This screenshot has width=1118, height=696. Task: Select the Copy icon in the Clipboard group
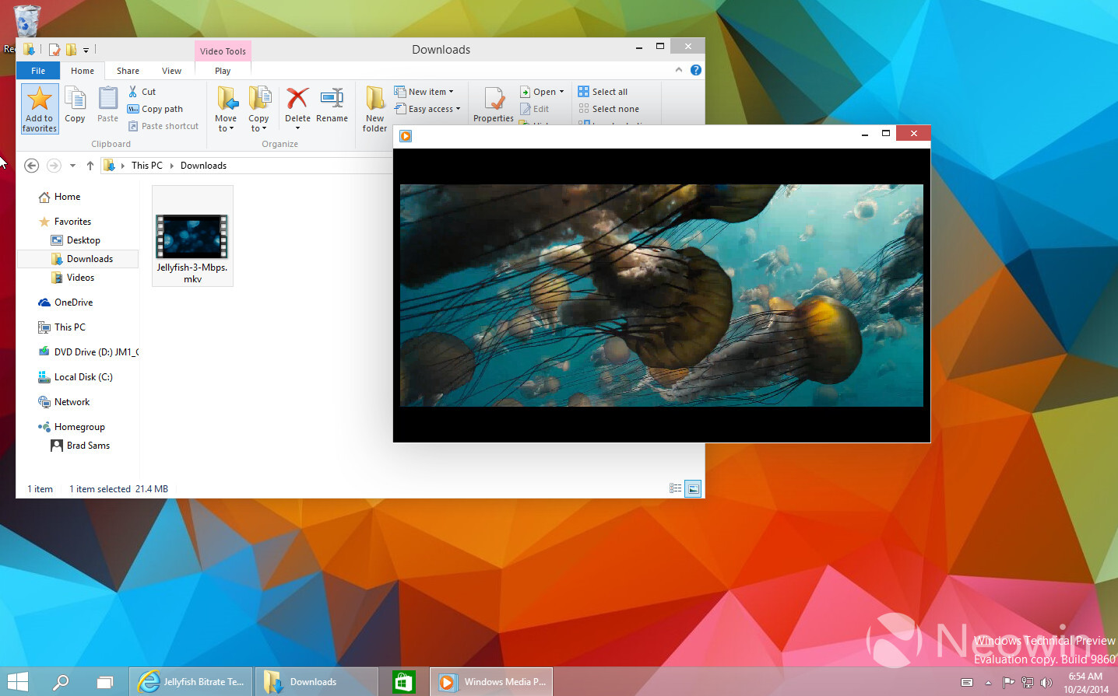pos(75,103)
